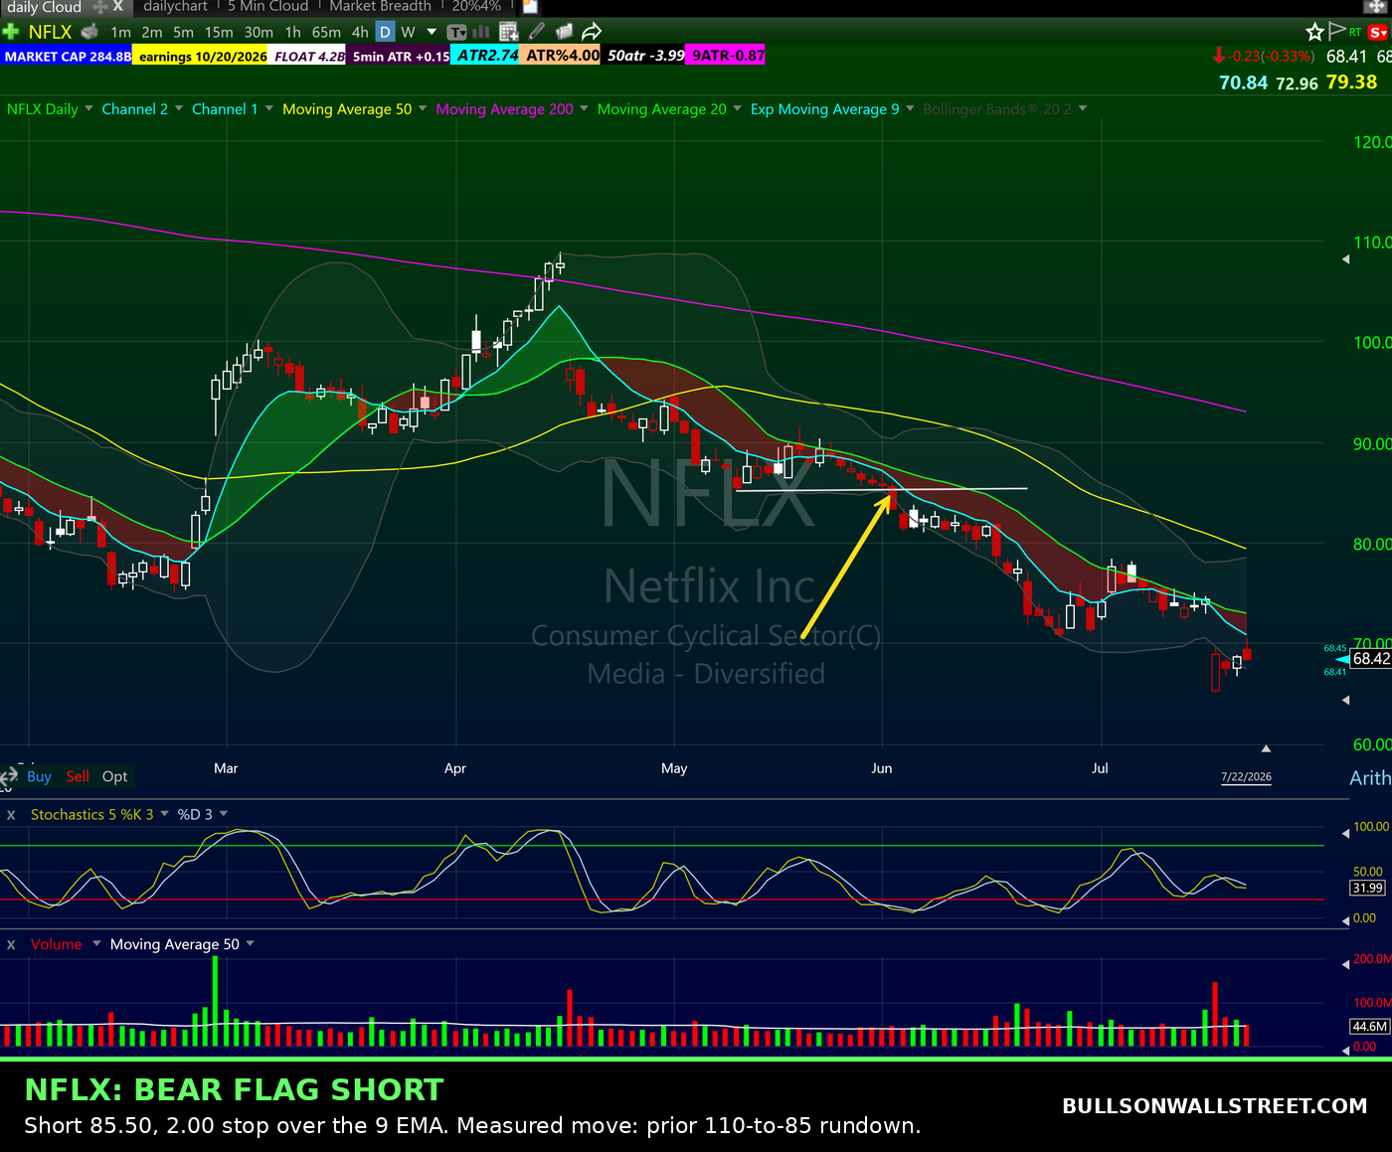Select the D daily timeframe
The image size is (1392, 1152).
385,32
